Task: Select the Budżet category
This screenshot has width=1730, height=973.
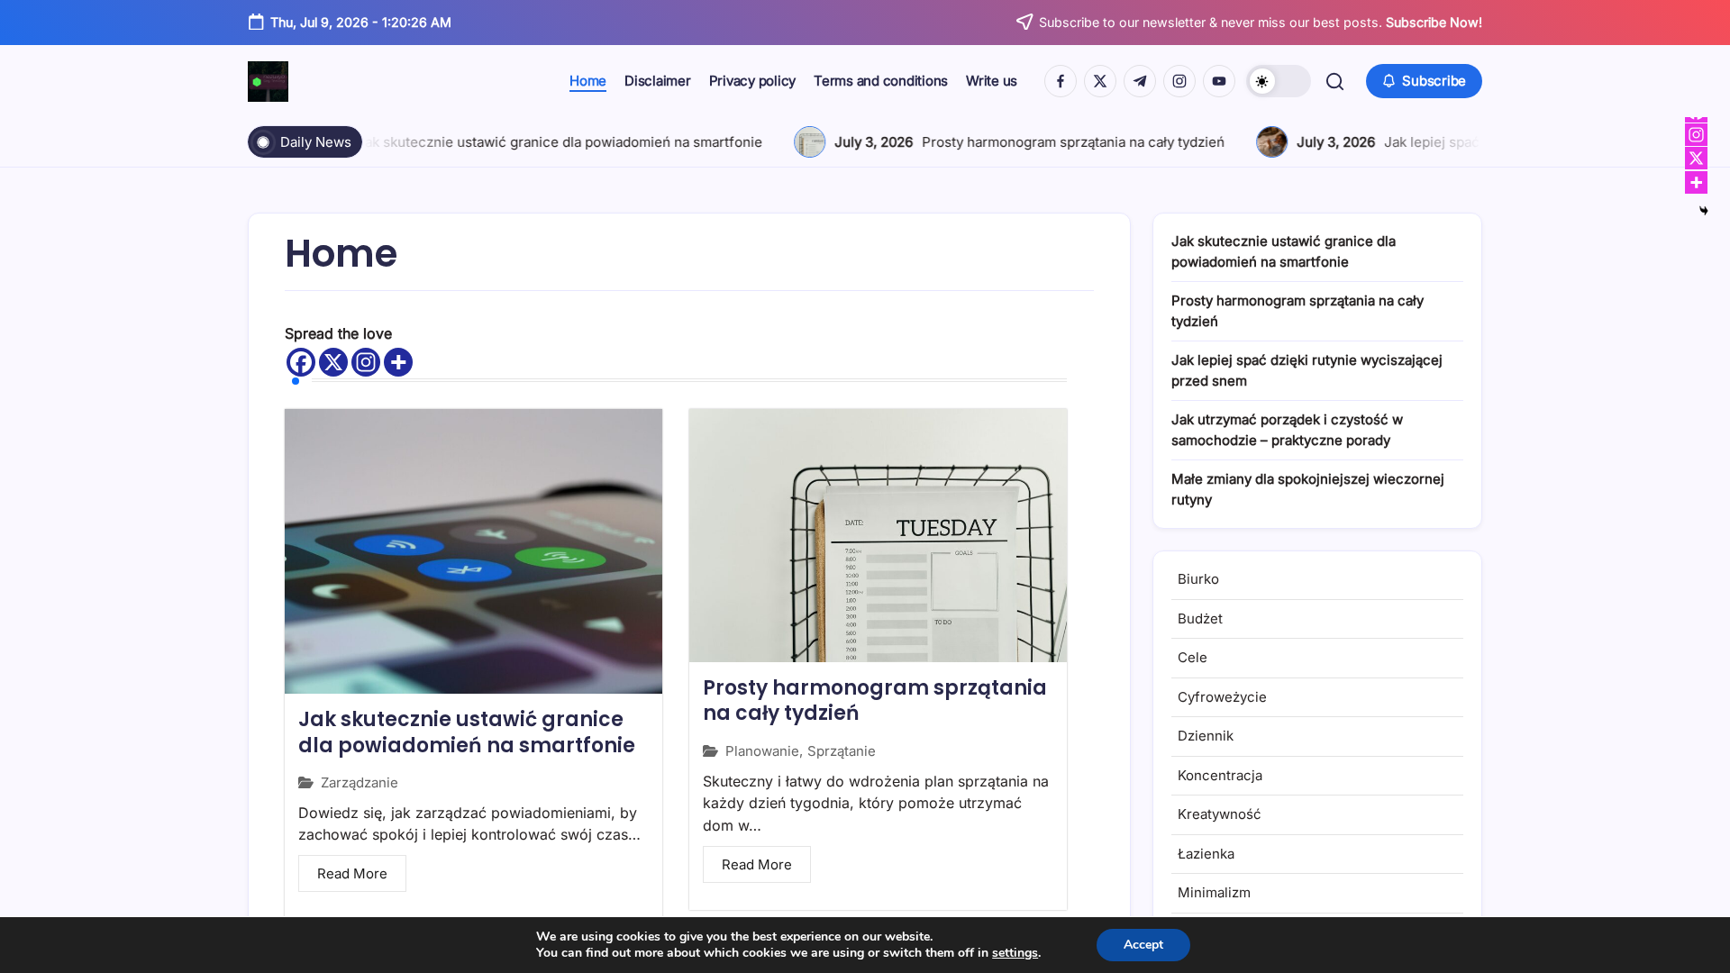Action: click(x=1200, y=619)
